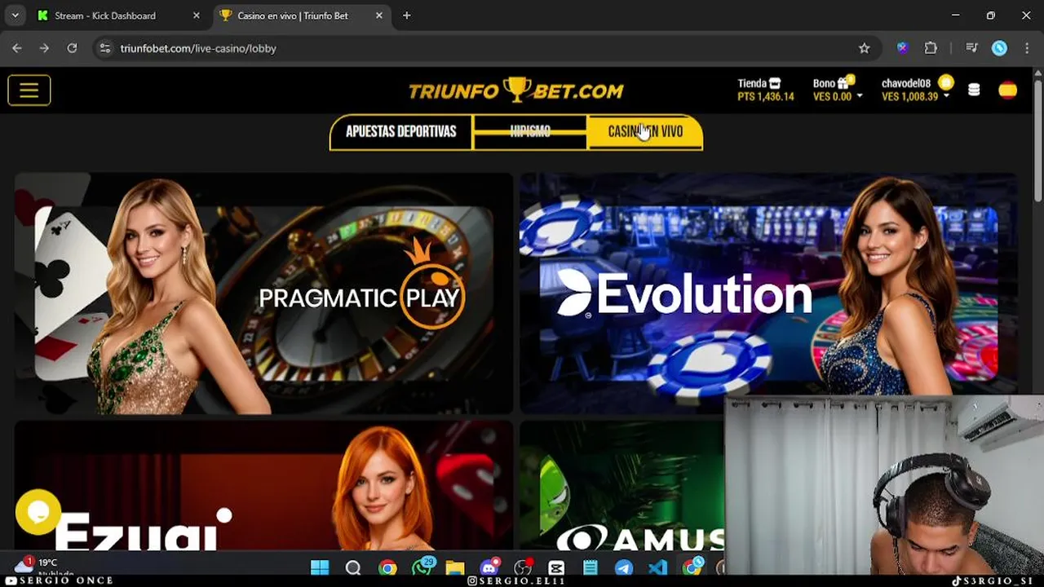
Task: Go forward in browser history
Action: coord(44,48)
